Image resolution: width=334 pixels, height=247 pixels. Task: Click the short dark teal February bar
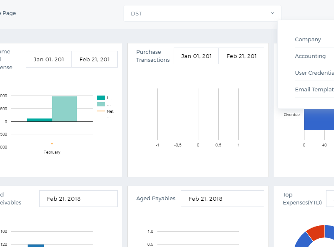click(39, 120)
